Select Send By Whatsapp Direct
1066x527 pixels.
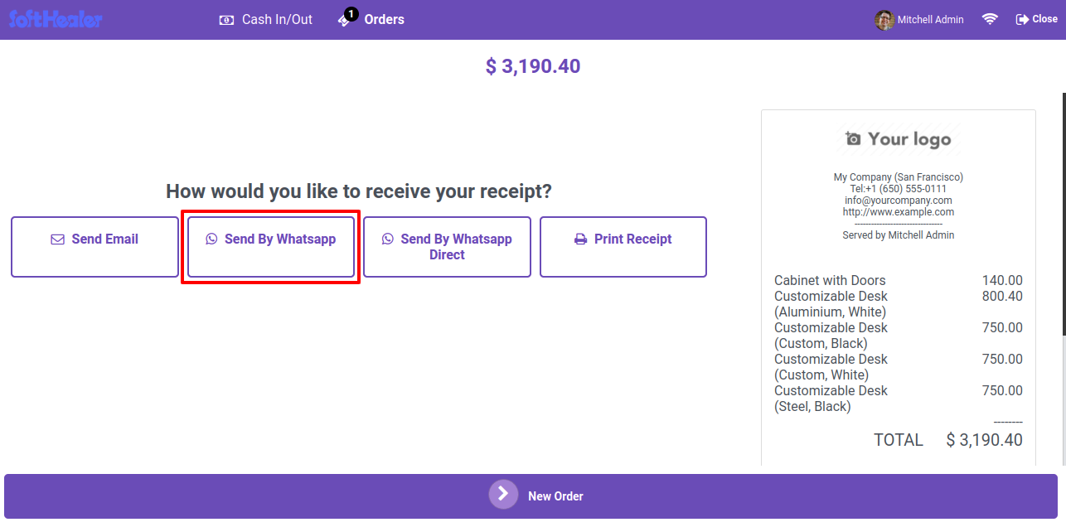(447, 247)
